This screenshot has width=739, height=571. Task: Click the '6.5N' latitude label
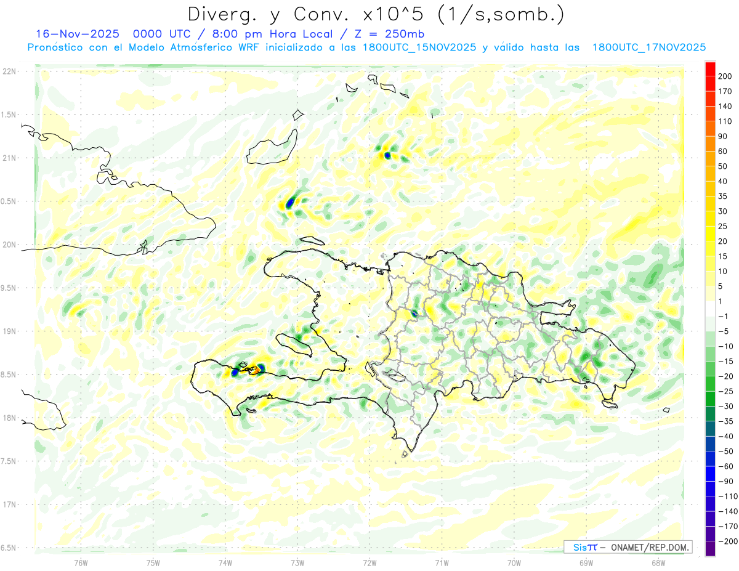[9, 548]
